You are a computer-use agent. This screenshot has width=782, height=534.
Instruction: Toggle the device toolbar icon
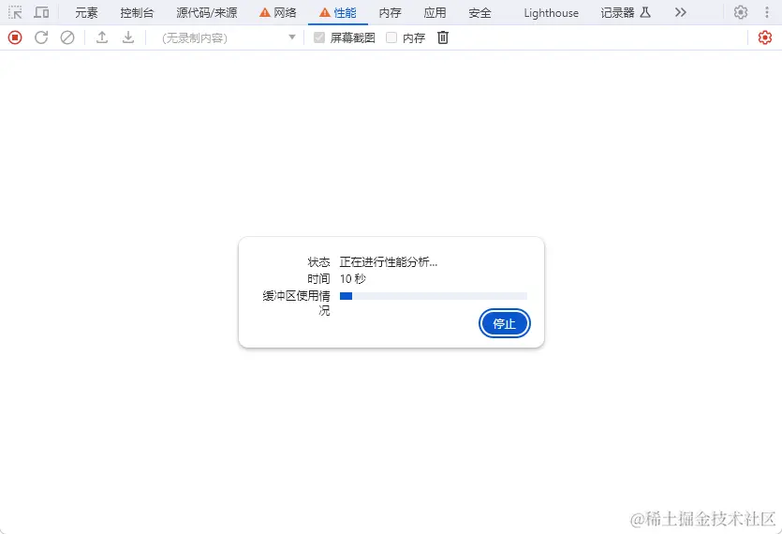pyautogui.click(x=41, y=12)
